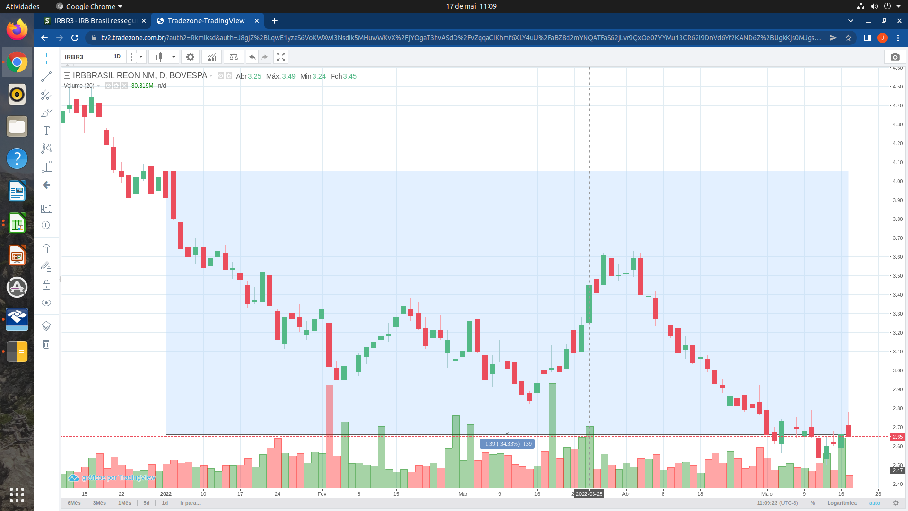Take a chart snapshot with camera icon

click(895, 57)
